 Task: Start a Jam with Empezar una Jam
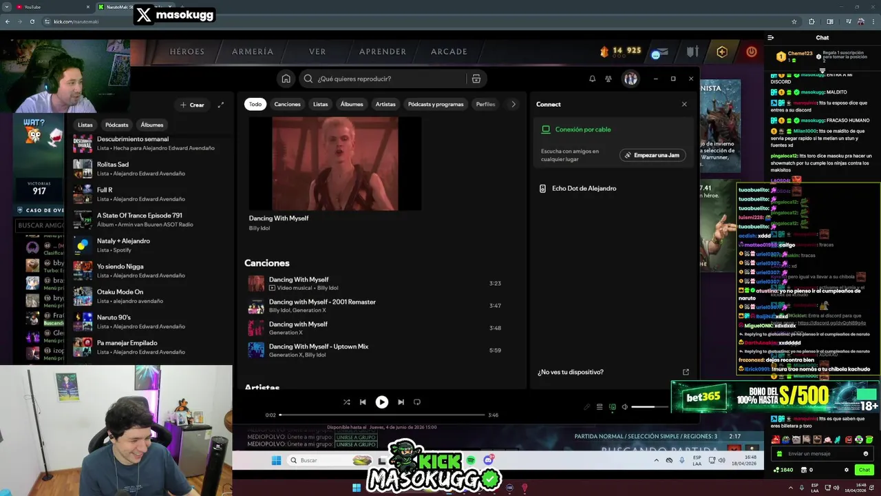pos(652,155)
